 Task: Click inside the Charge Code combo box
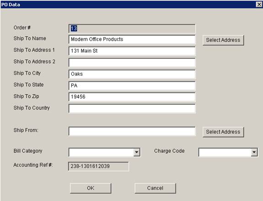pos(228,152)
